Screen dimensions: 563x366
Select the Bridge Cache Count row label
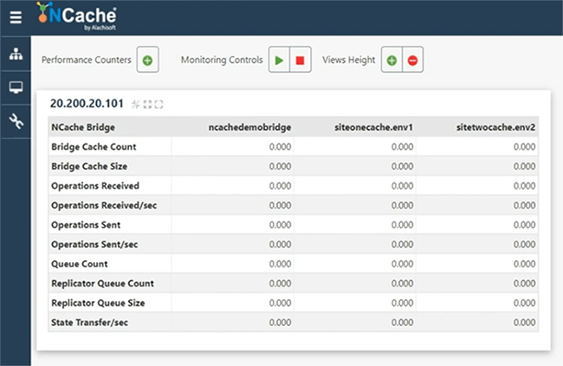pyautogui.click(x=94, y=147)
